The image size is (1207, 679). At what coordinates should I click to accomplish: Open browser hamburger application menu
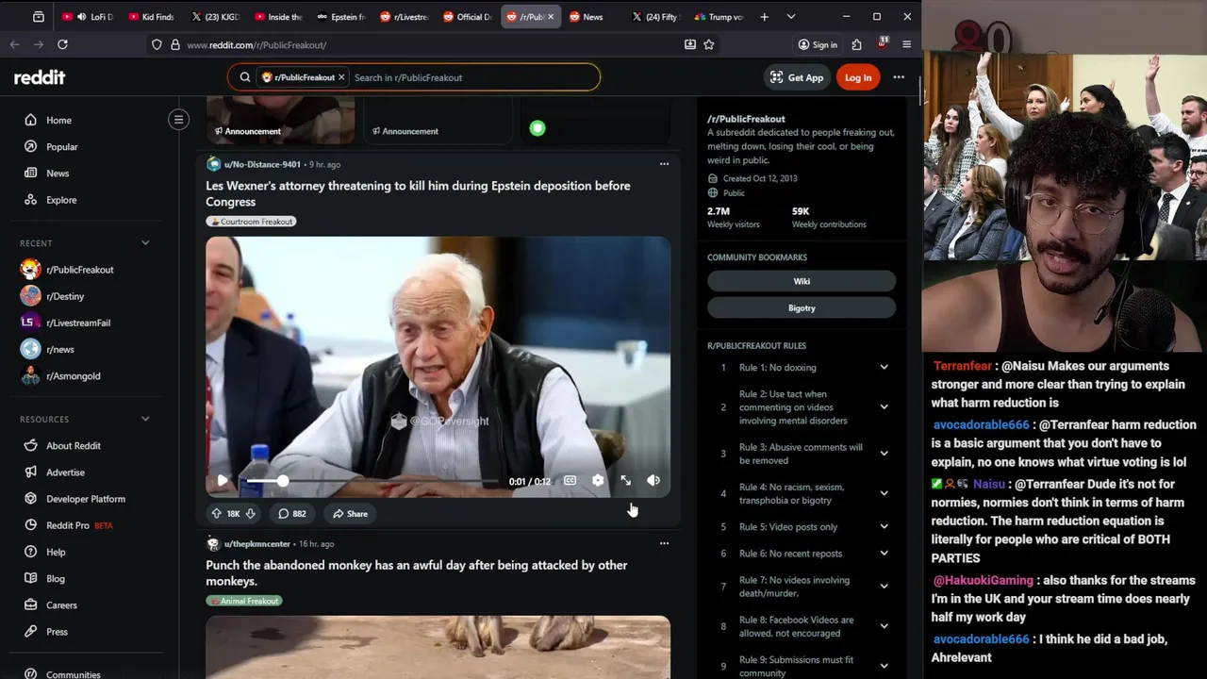[906, 44]
